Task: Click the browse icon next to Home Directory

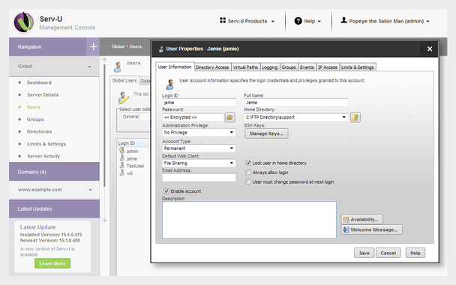Action: click(x=355, y=118)
